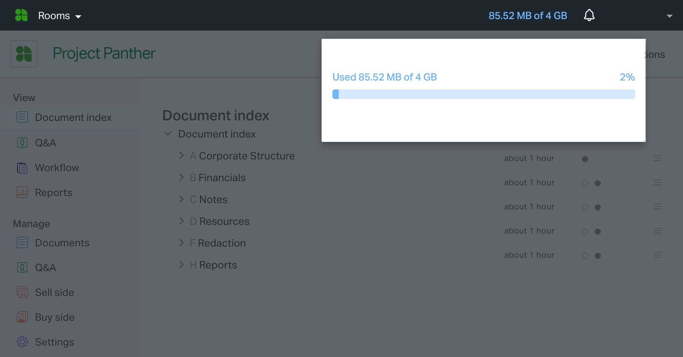Viewport: 683px width, 357px height.
Task: Click the green clover logo in top bar
Action: coord(21,15)
